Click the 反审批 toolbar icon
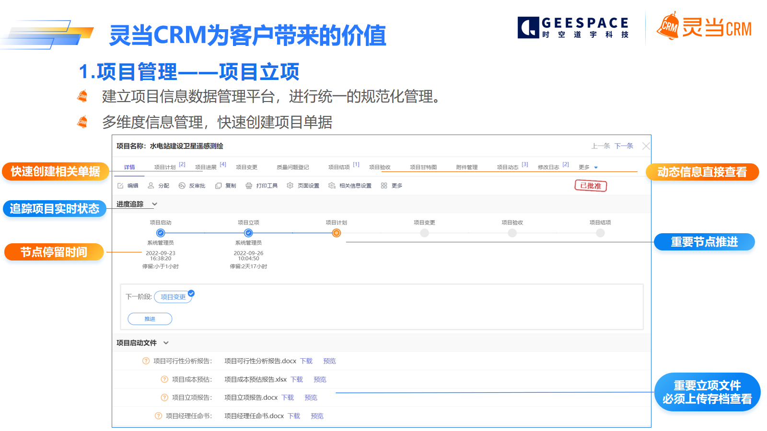This screenshot has height=431, width=767. tap(182, 186)
